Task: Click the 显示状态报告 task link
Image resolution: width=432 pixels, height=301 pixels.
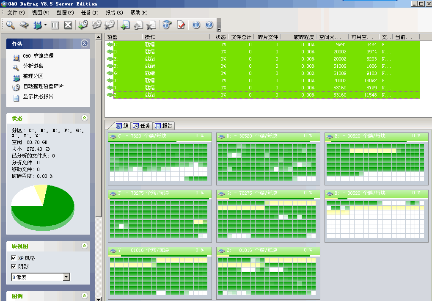Action: [x=39, y=97]
